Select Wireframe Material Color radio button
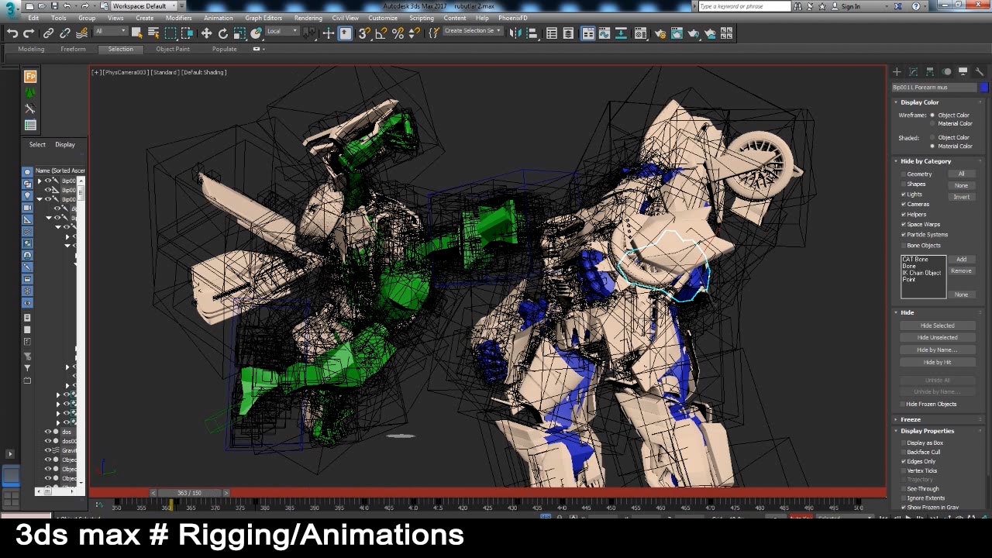The height and width of the screenshot is (558, 992). pyautogui.click(x=932, y=123)
